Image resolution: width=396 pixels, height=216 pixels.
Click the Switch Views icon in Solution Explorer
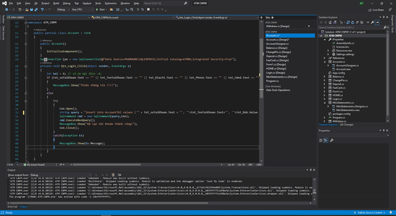(335, 22)
